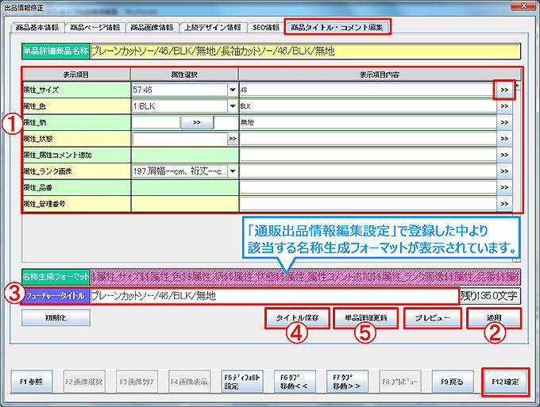Click the 残り135.0文字 counter
Viewport: 540px width, 407px height.
click(x=489, y=296)
